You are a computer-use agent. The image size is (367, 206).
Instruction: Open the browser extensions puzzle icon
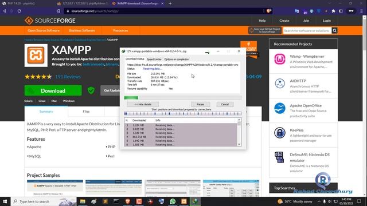pos(334,11)
